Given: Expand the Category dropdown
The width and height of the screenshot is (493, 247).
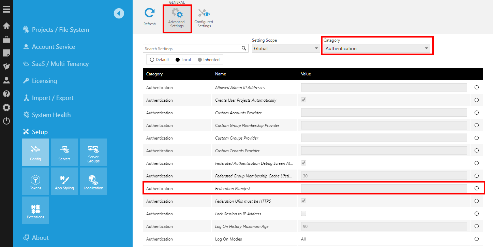Looking at the screenshot, I should [x=376, y=48].
